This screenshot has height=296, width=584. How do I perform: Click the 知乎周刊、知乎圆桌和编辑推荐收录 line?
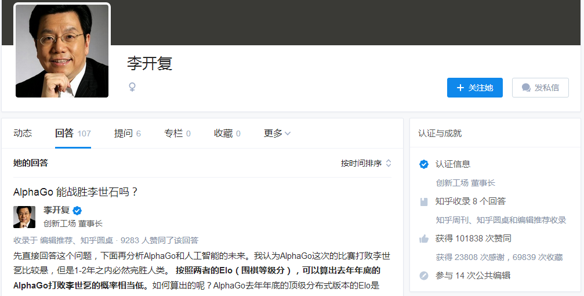coord(501,221)
